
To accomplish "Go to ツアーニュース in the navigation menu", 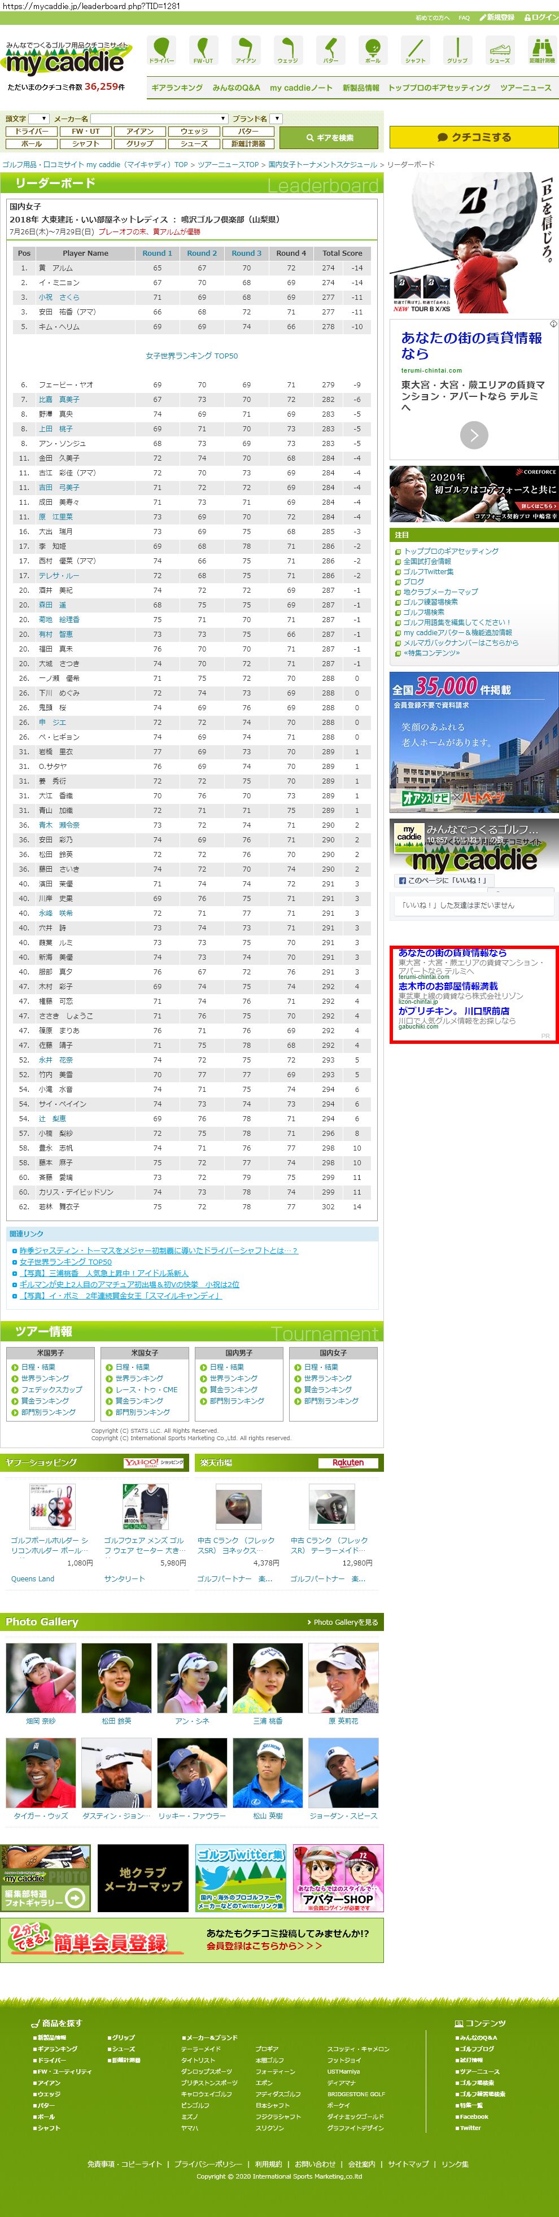I will pos(526,88).
